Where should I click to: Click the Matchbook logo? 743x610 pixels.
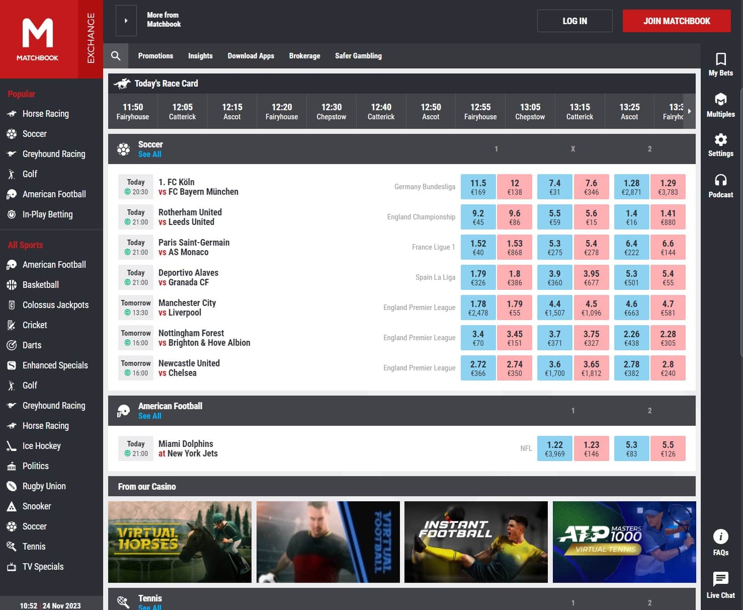click(x=38, y=39)
